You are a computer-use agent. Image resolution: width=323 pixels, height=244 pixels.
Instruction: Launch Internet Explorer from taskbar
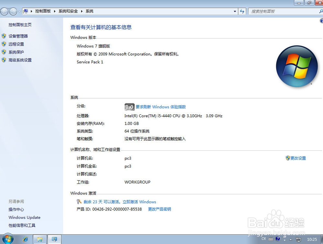pyautogui.click(x=26, y=239)
